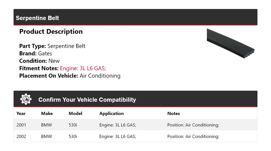
Task: Click the Notes column header
Action: [x=174, y=114]
